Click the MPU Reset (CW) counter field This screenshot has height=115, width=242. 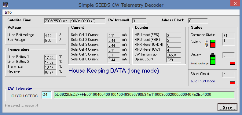tap(174, 50)
